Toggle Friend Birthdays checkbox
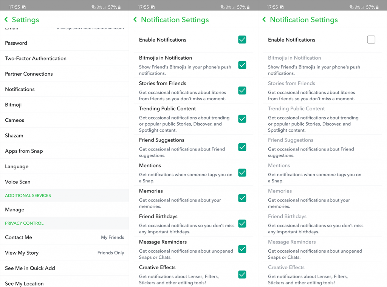The image size is (387, 287). click(x=242, y=223)
